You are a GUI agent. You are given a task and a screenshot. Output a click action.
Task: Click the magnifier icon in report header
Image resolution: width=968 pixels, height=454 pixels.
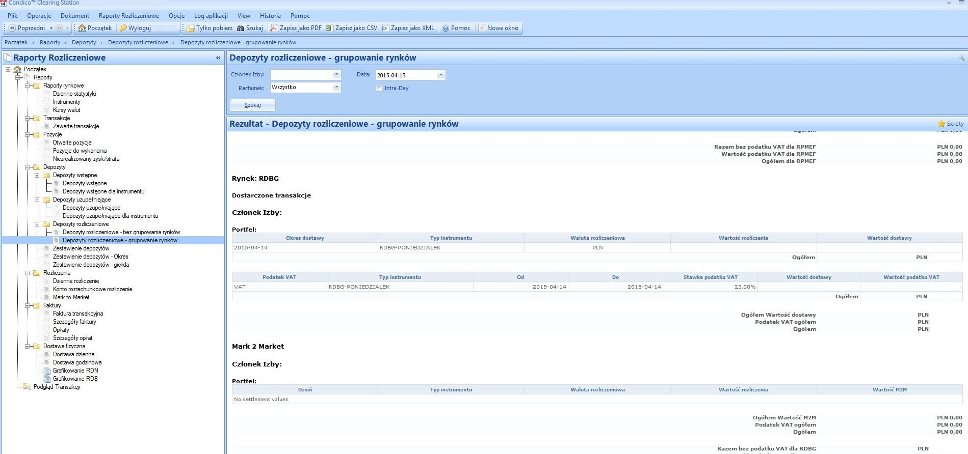[x=961, y=58]
